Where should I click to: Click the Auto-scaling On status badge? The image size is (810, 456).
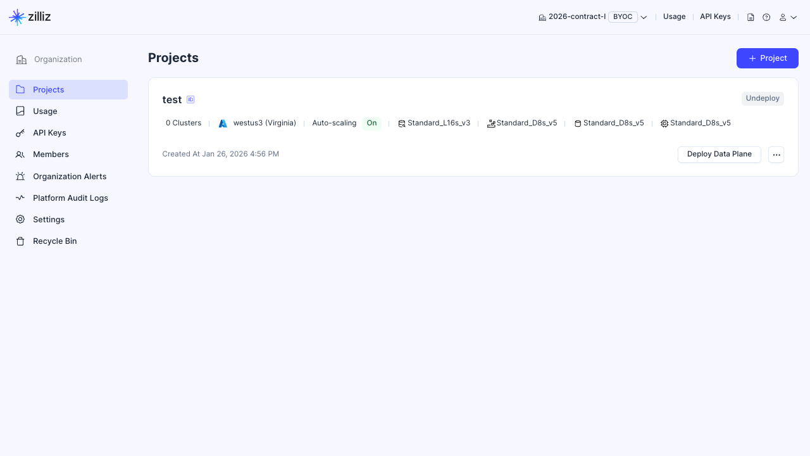coord(371,123)
